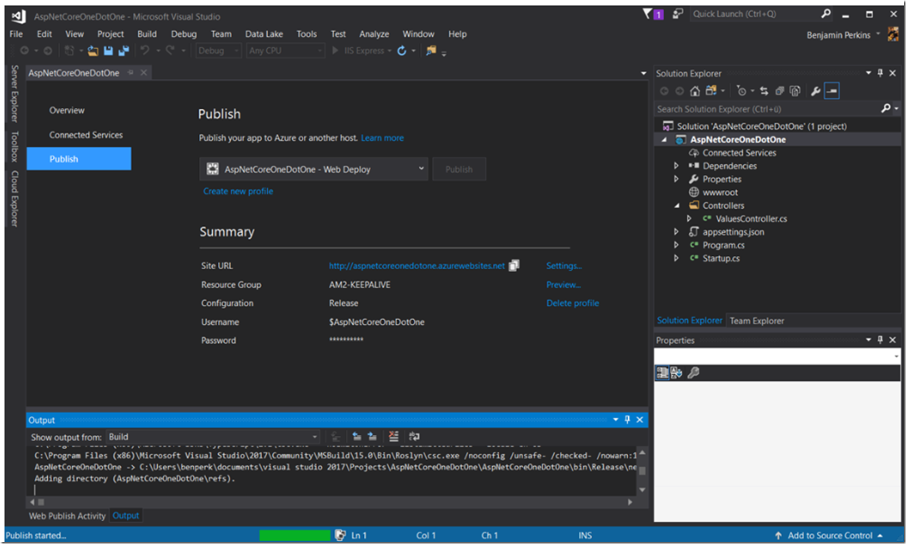Image resolution: width=906 pixels, height=544 pixels.
Task: Click the Open File toolbar icon
Action: point(93,51)
